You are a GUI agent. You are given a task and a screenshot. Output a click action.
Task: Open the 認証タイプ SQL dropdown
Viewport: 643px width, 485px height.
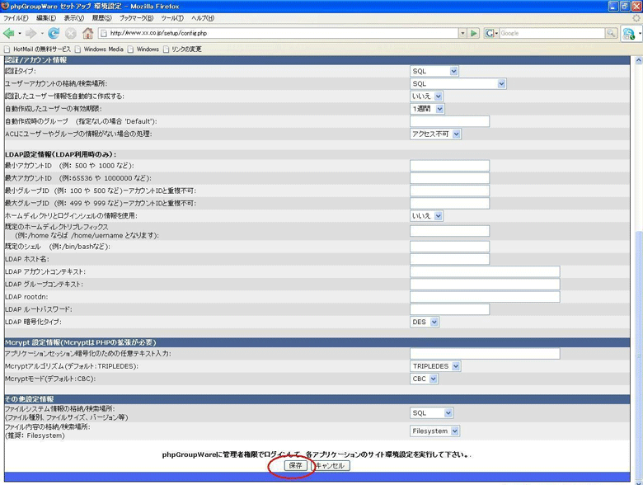pos(434,72)
